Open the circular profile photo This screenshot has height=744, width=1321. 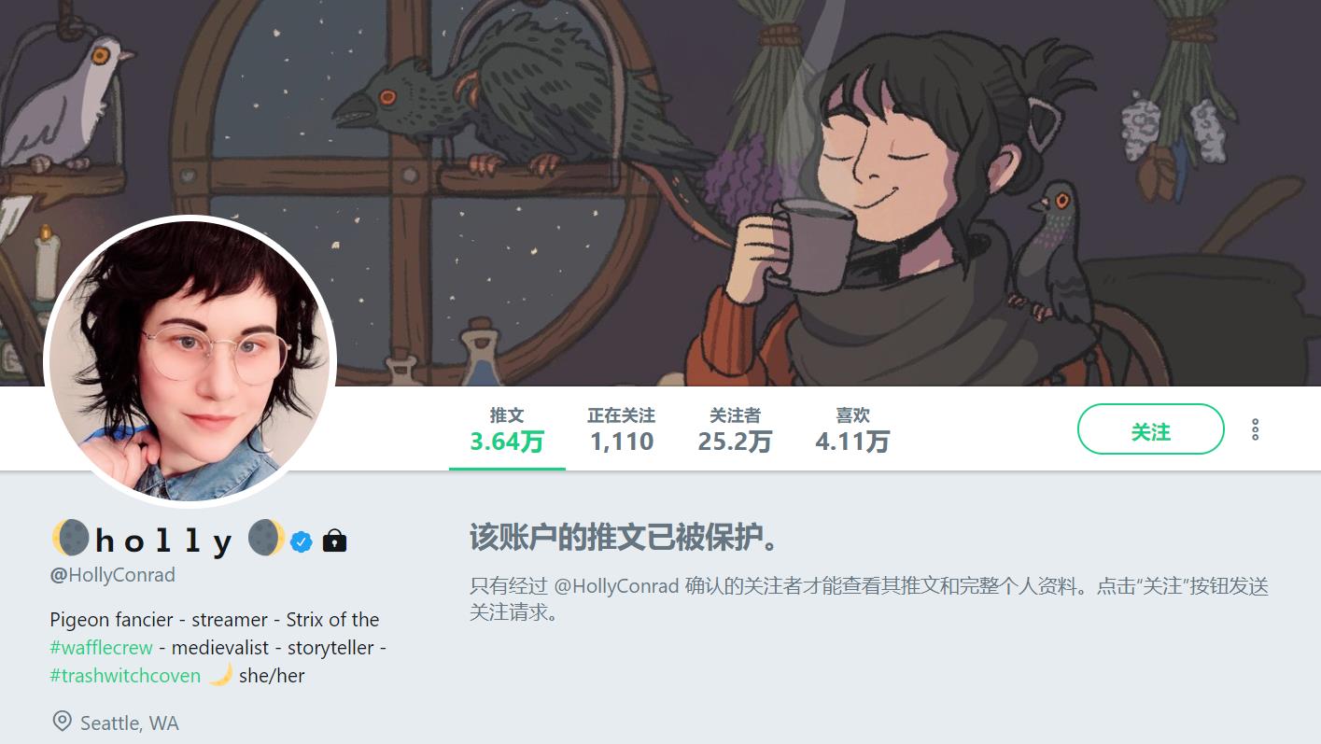[190, 361]
